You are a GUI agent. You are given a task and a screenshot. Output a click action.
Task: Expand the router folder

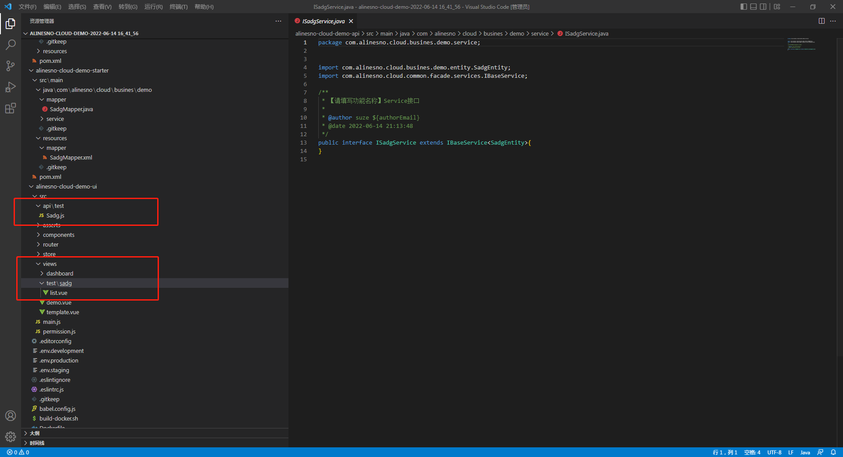50,245
